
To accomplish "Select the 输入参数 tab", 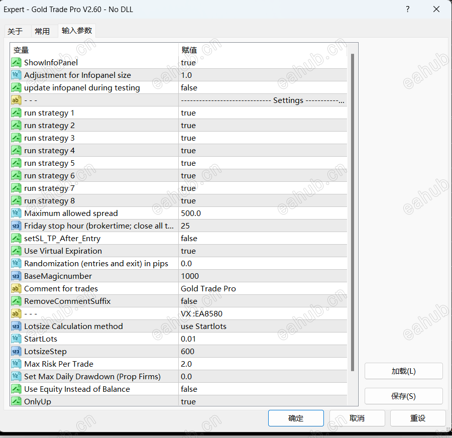I will pyautogui.click(x=77, y=31).
